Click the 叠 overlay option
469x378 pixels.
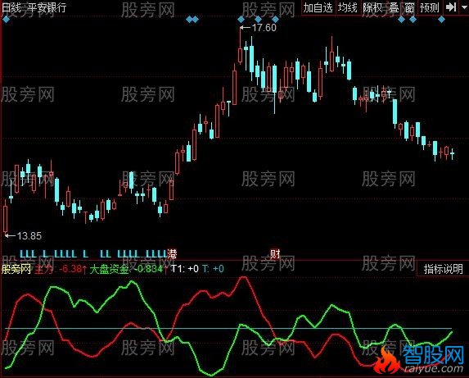tap(394, 7)
